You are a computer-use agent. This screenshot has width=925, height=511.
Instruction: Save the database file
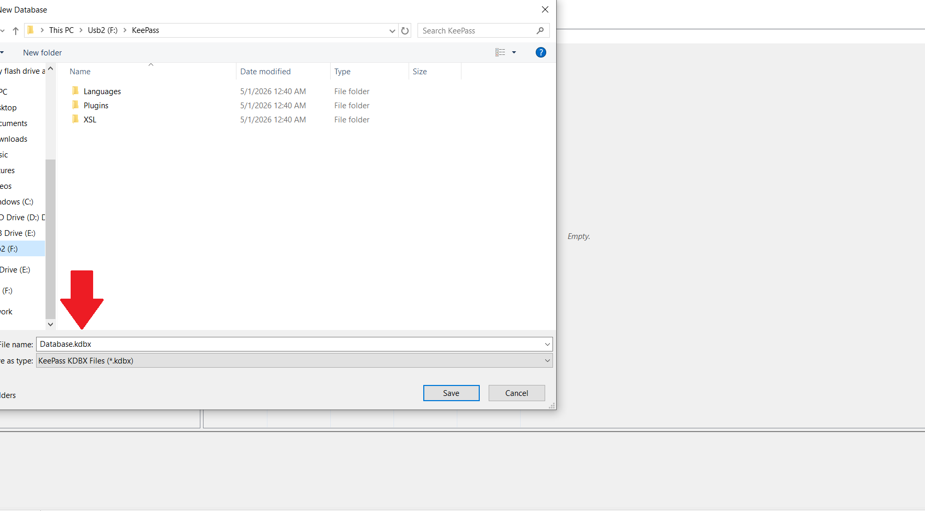pos(451,393)
